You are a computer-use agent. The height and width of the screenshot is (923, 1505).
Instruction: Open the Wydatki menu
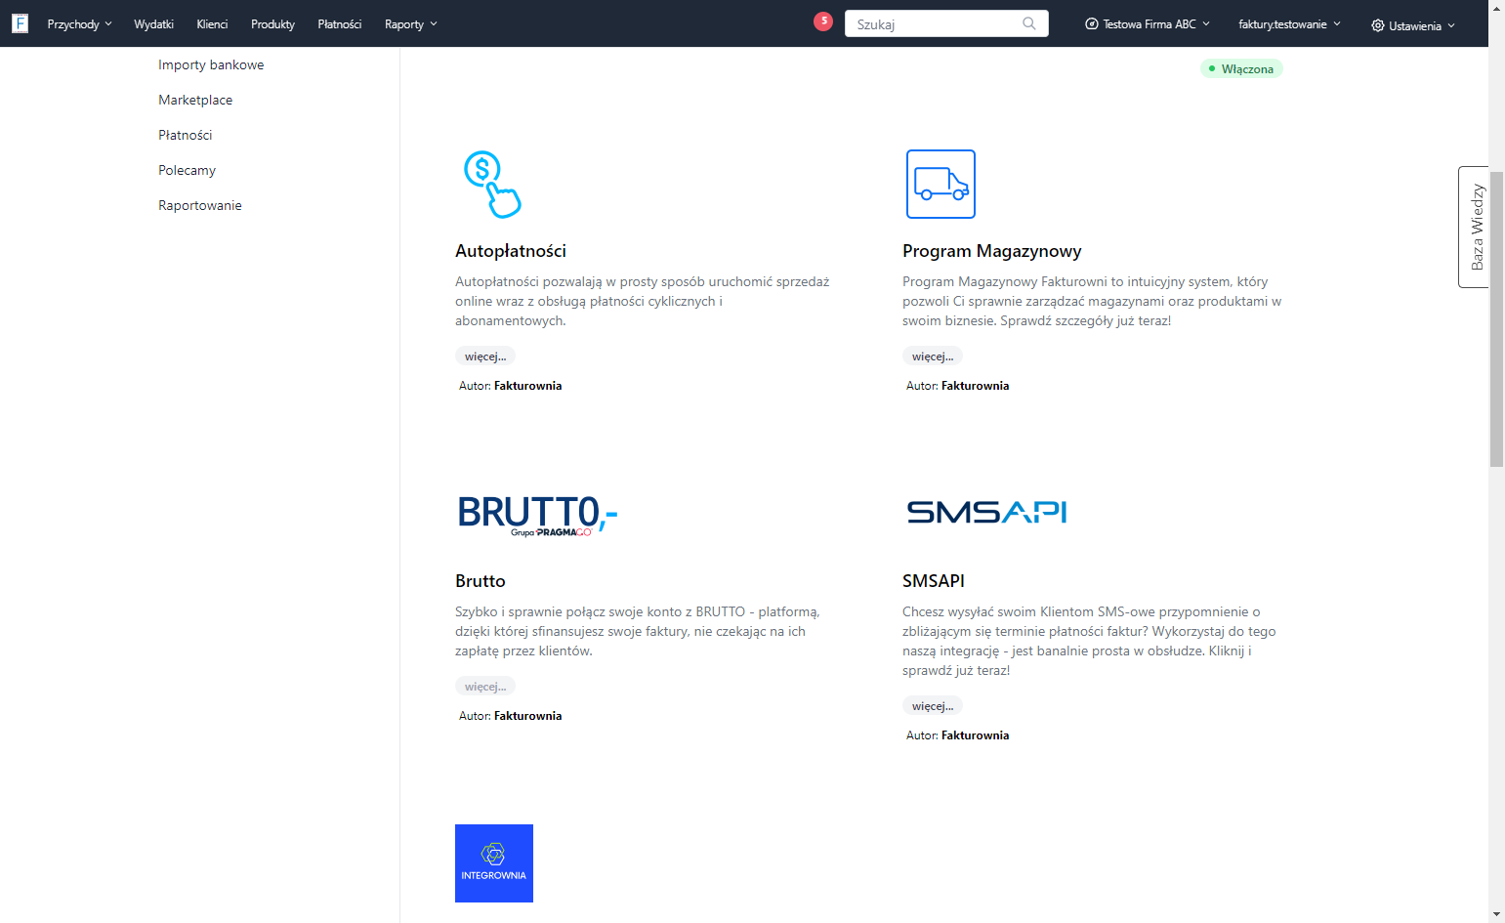153,24
